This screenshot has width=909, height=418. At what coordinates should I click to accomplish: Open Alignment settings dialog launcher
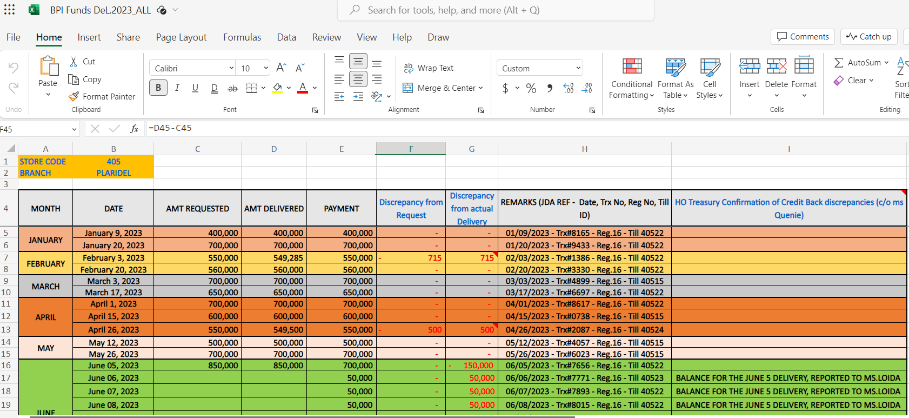(x=481, y=110)
